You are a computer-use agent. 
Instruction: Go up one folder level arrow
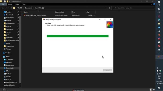[x=11, y=8]
